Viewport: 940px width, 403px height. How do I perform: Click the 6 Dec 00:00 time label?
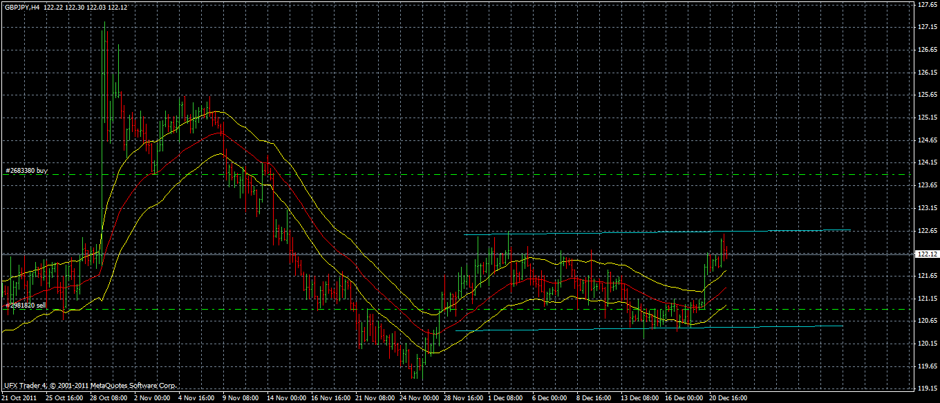[x=549, y=398]
